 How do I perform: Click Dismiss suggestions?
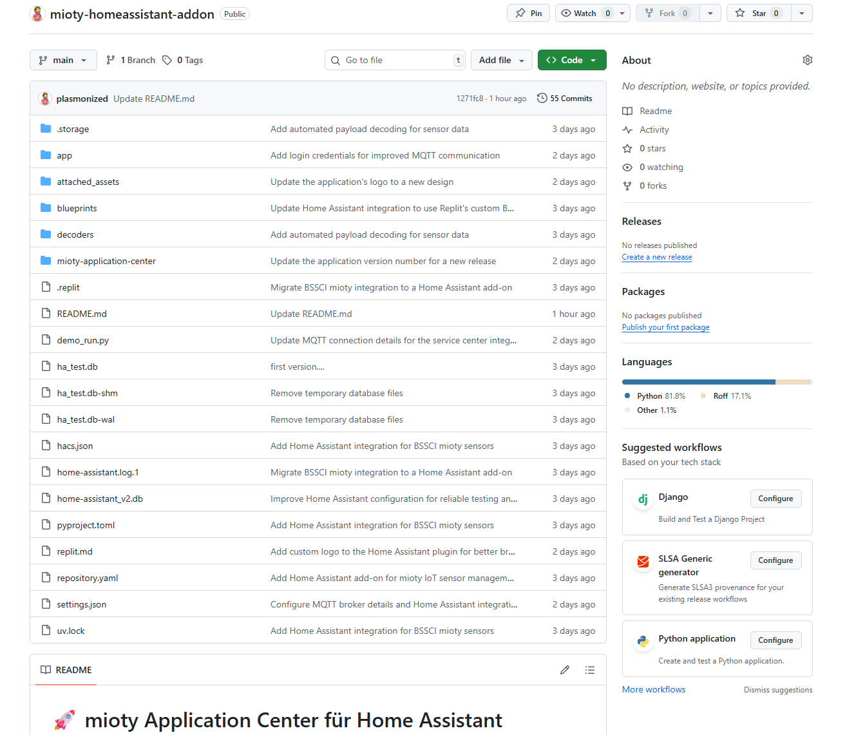click(778, 690)
